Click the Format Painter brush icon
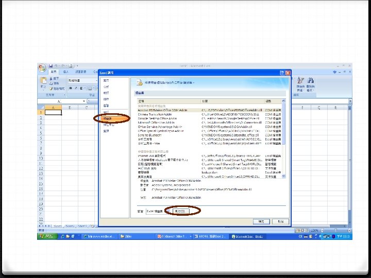 pos(50,89)
